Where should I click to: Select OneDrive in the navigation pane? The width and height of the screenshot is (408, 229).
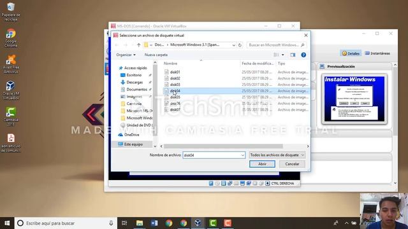pos(132,135)
